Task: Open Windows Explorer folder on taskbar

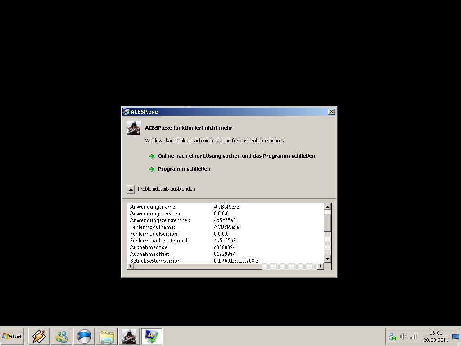Action: click(106, 336)
